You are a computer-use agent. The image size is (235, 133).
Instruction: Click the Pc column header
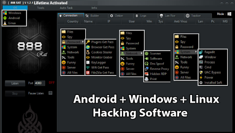pyautogui.click(x=213, y=21)
